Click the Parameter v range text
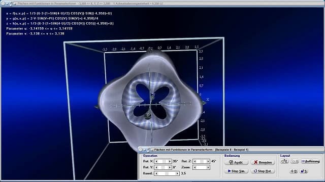 coord(35,34)
